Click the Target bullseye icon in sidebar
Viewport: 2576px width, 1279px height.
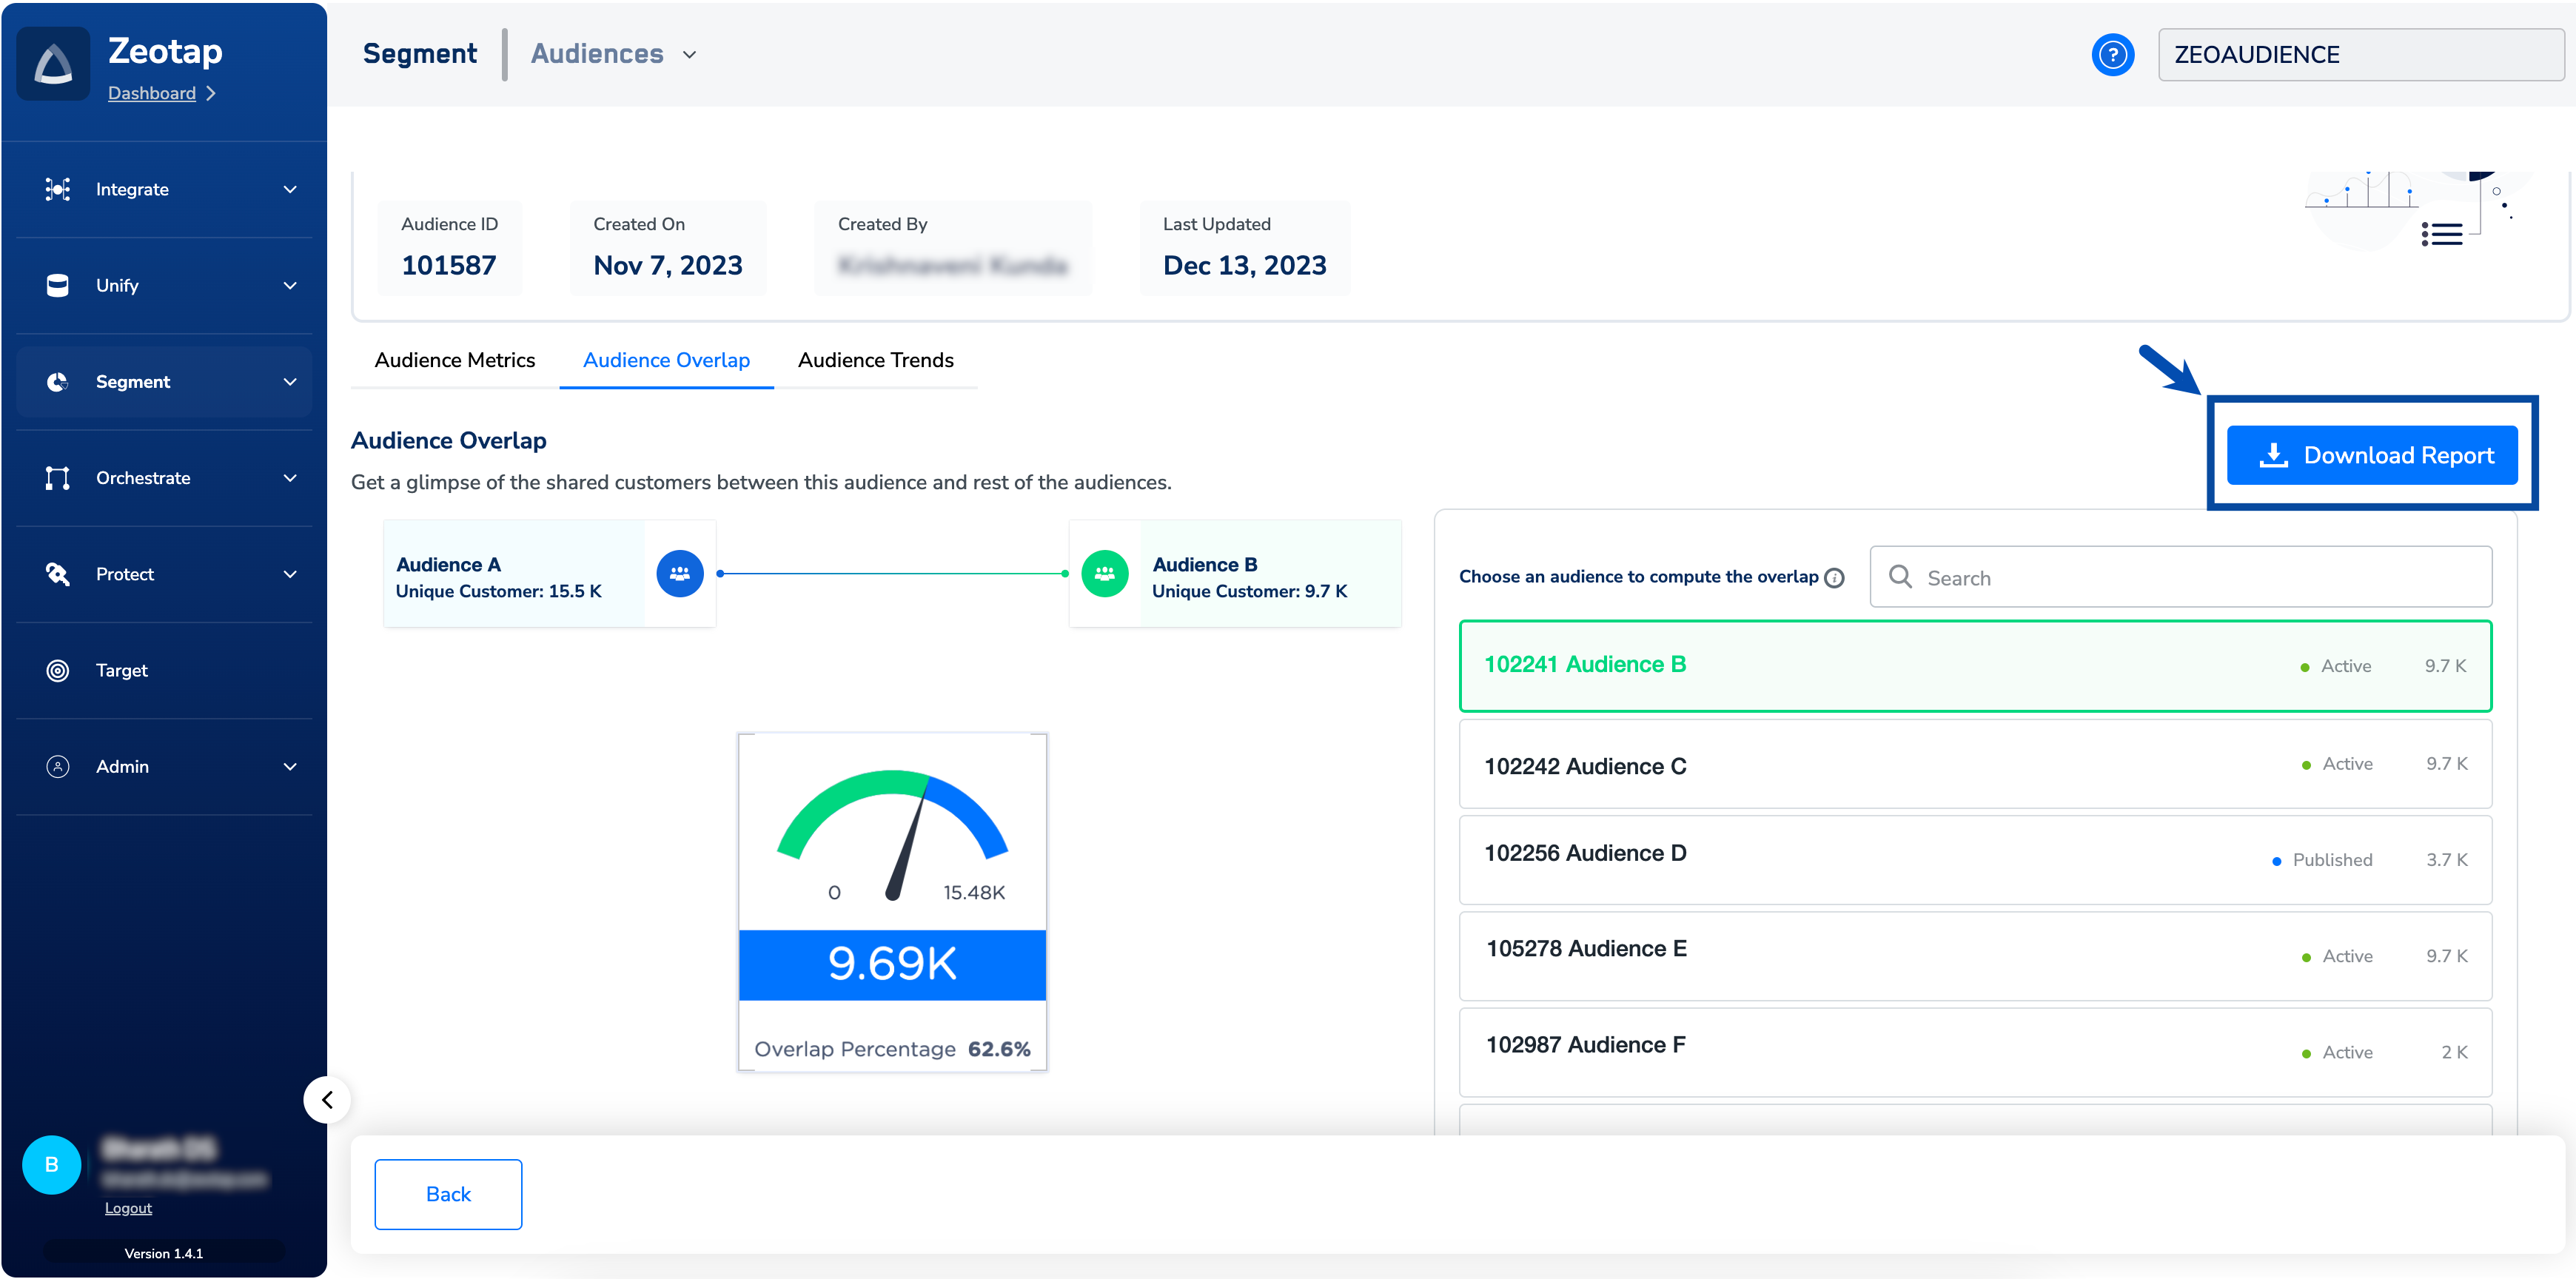[x=58, y=671]
